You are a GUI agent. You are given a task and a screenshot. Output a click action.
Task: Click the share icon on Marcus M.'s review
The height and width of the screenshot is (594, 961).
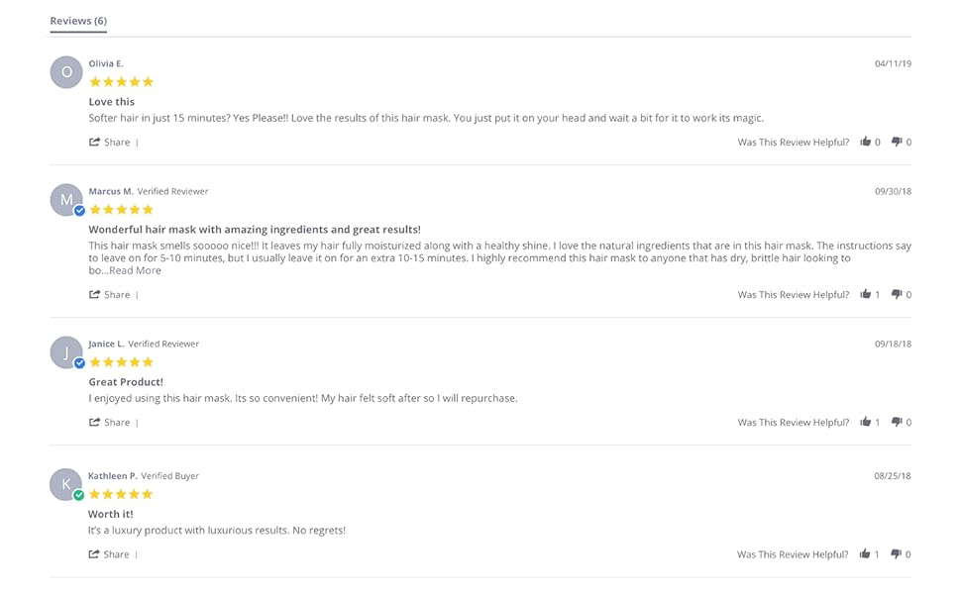pos(96,294)
